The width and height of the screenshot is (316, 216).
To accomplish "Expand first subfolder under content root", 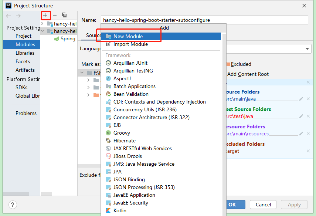I will coord(88,80).
